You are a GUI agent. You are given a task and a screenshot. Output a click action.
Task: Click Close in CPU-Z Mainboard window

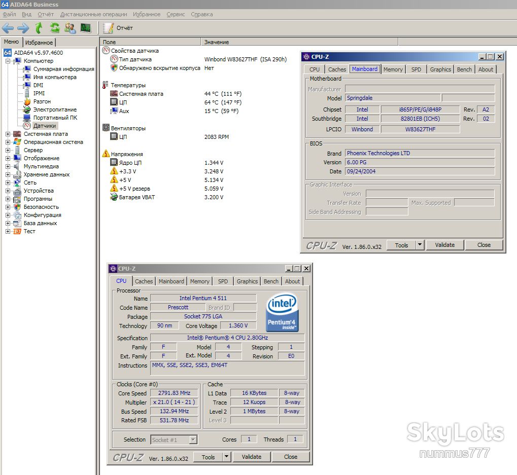(484, 245)
